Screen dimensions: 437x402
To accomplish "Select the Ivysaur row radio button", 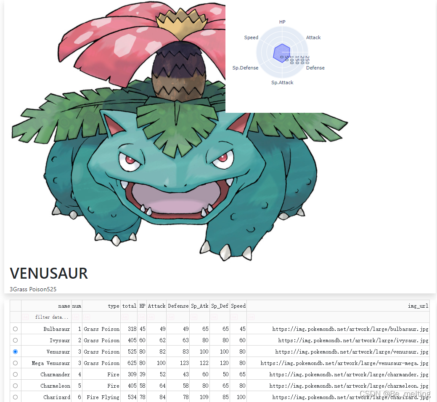I will pyautogui.click(x=15, y=341).
